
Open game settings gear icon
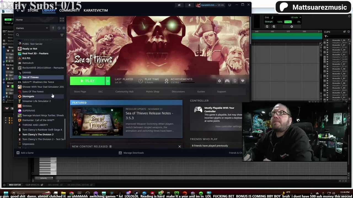tap(219, 81)
